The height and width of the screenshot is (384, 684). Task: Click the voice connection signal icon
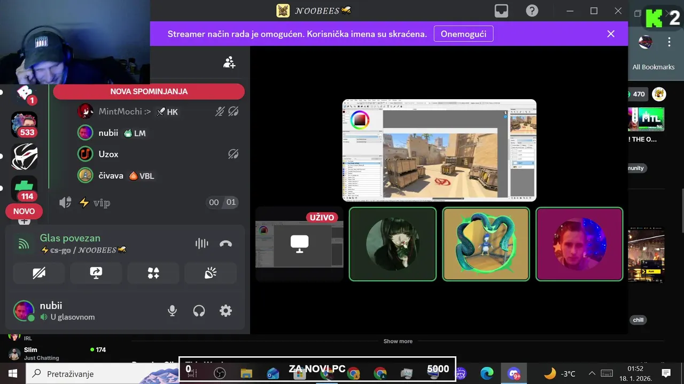(x=24, y=244)
